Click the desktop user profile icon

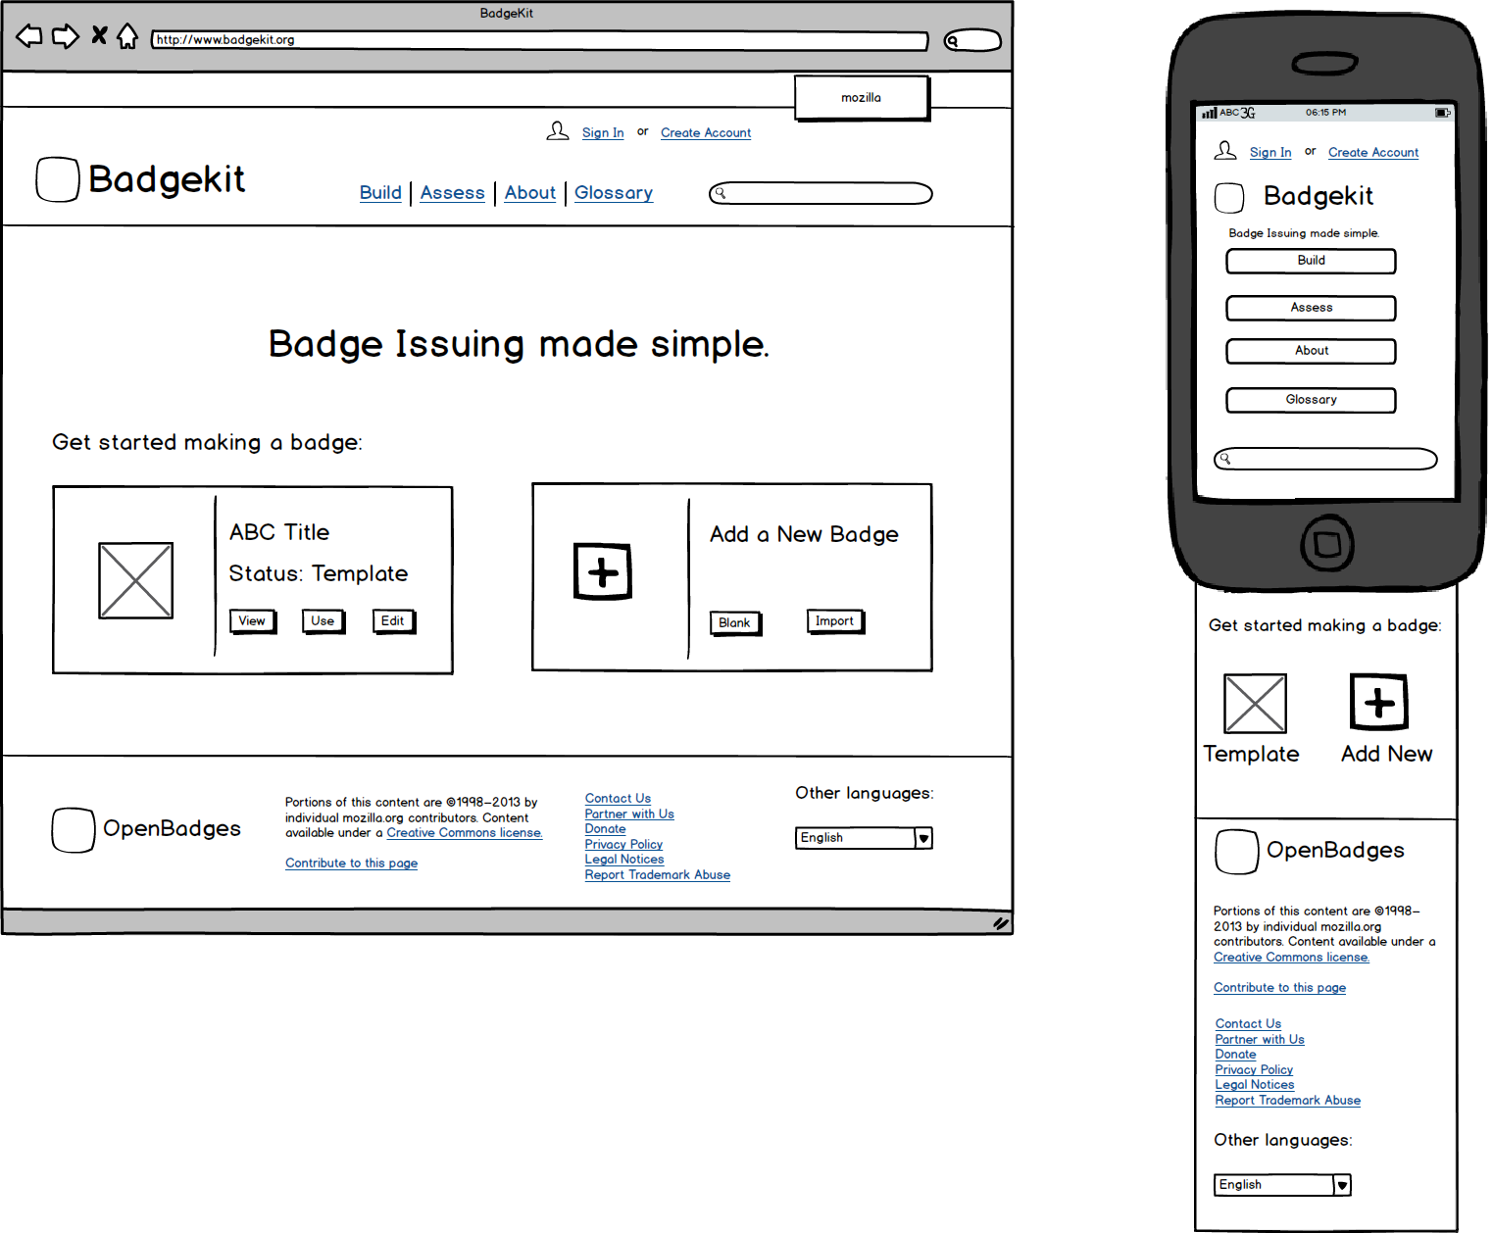(x=558, y=131)
